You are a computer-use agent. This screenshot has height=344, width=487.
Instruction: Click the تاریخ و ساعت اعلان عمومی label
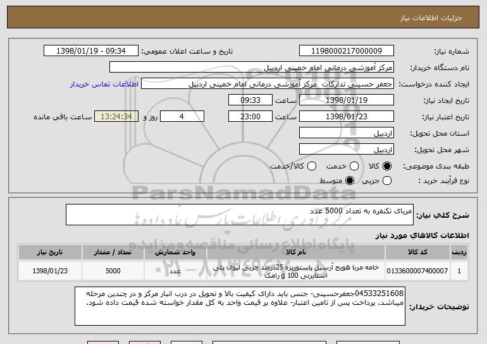click(x=187, y=52)
